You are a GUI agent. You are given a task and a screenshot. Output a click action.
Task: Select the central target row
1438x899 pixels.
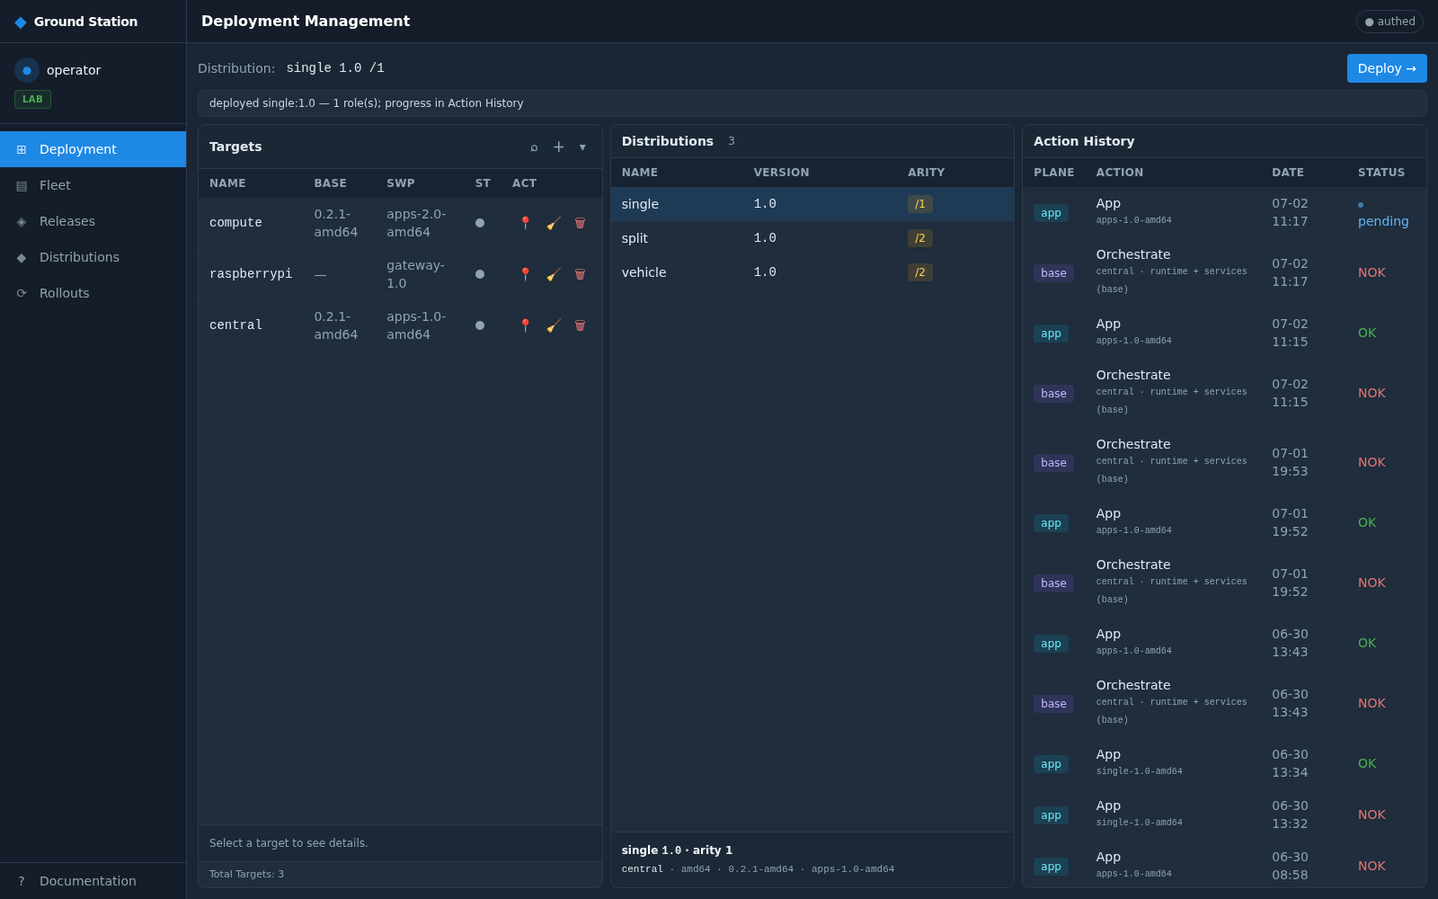pyautogui.click(x=400, y=325)
